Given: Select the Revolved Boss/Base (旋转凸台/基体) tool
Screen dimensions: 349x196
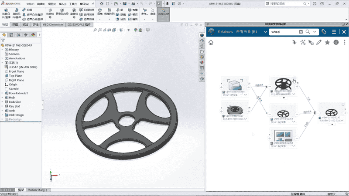Looking at the screenshot, I should [17, 14].
